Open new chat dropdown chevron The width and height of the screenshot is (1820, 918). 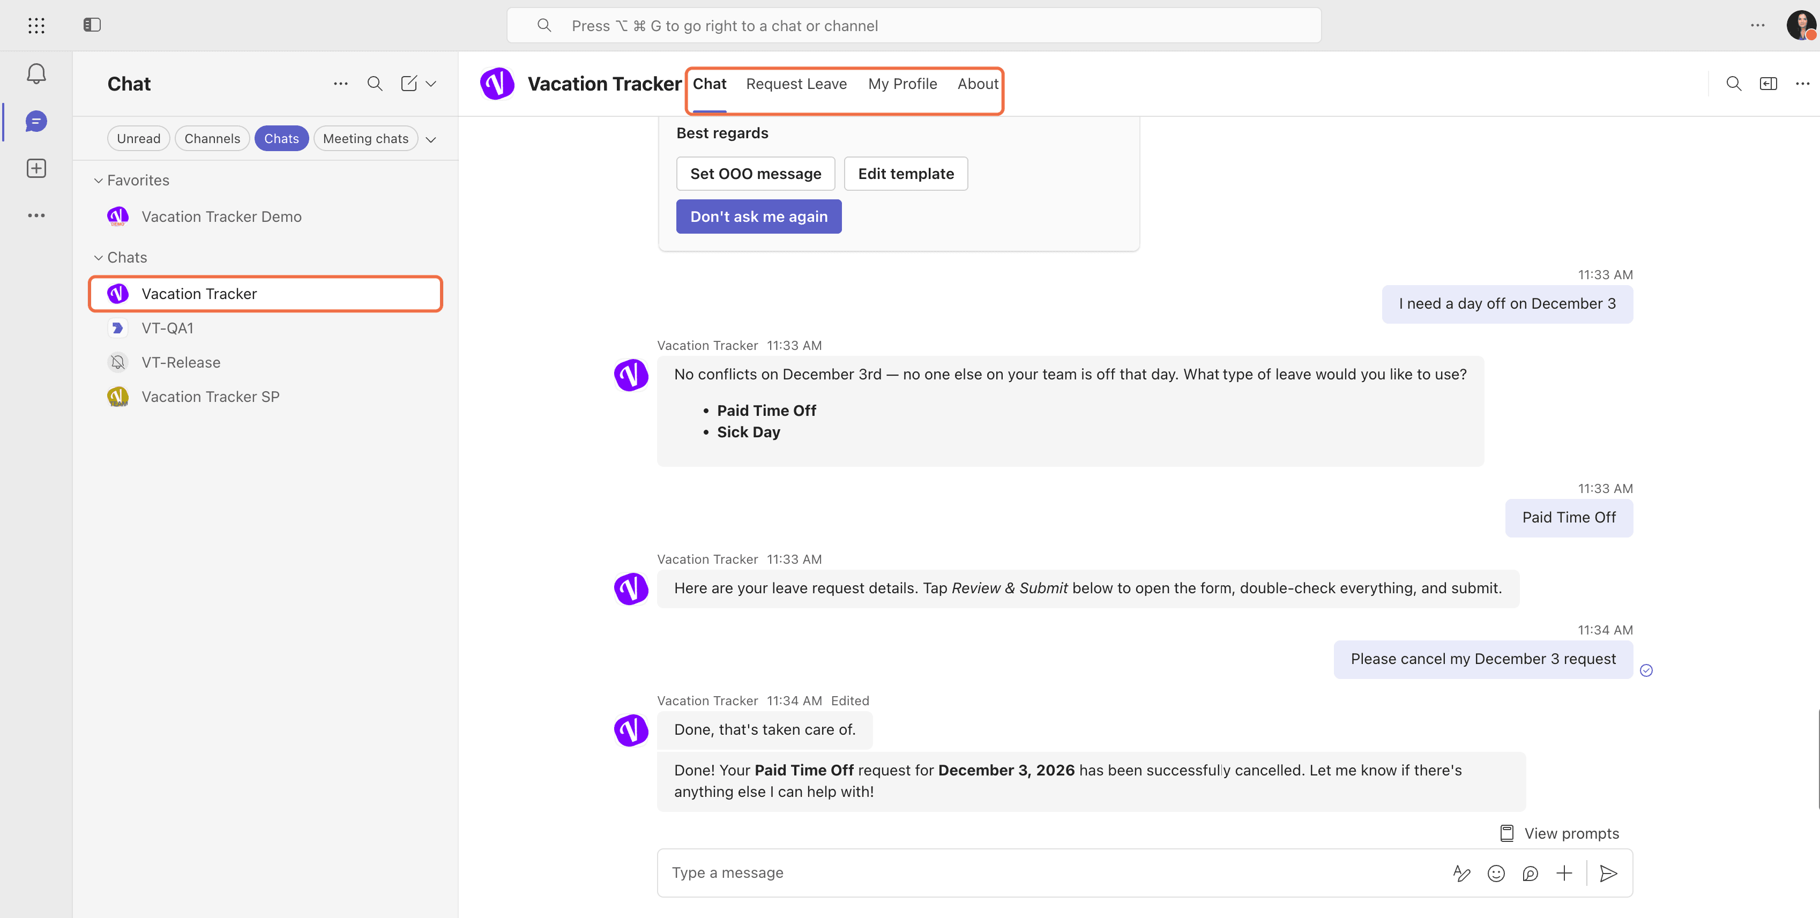431,84
